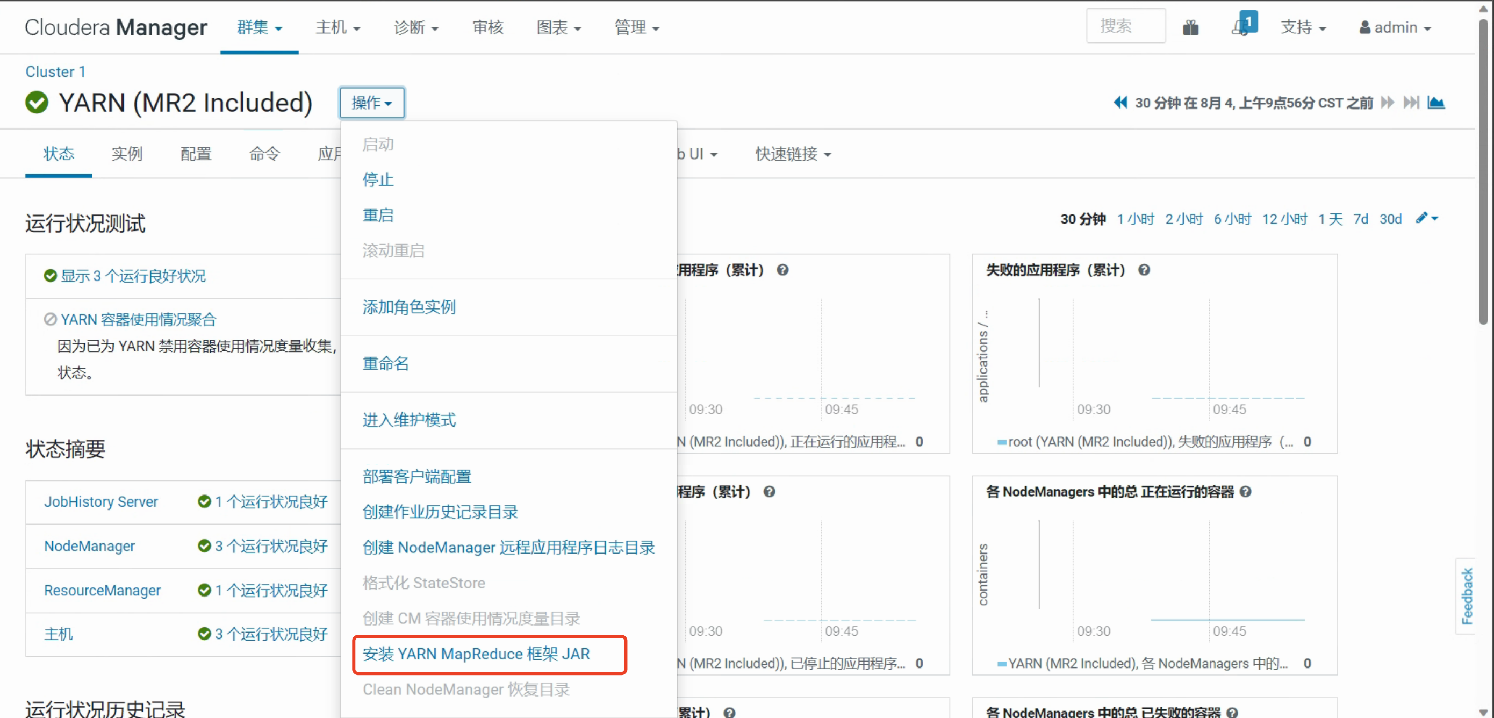Viewport: 1494px width, 718px height.
Task: Click 3 个运行状况良好 in NodeManager row
Action: 271,545
